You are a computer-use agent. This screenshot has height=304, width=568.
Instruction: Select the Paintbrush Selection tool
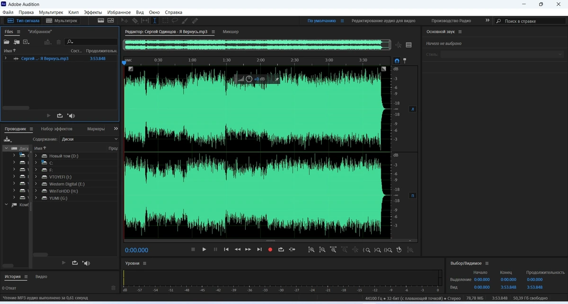(x=185, y=21)
